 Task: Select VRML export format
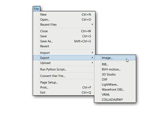point(115,95)
